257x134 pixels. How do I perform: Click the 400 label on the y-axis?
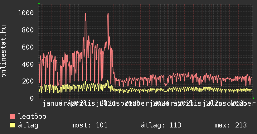pyautogui.click(x=28, y=64)
